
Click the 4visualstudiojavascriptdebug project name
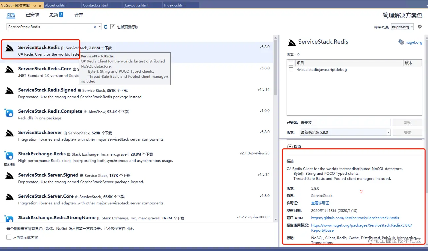321,70
